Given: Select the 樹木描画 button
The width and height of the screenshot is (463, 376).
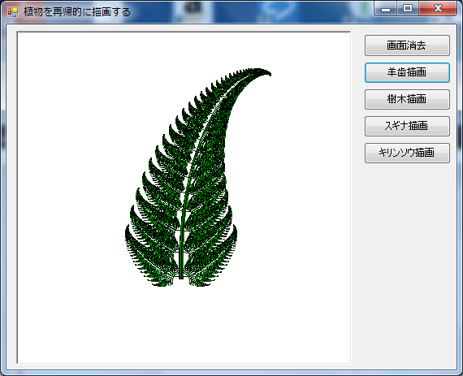Looking at the screenshot, I should tap(407, 99).
